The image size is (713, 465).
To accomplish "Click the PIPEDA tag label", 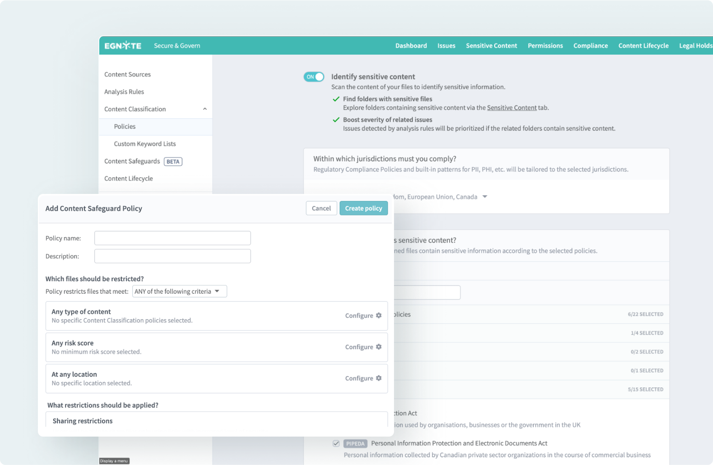I will coord(355,443).
